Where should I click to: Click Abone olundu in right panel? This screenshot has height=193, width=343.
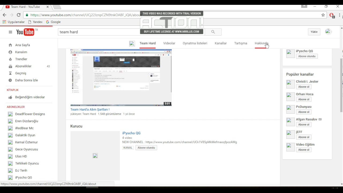pyautogui.click(x=307, y=56)
